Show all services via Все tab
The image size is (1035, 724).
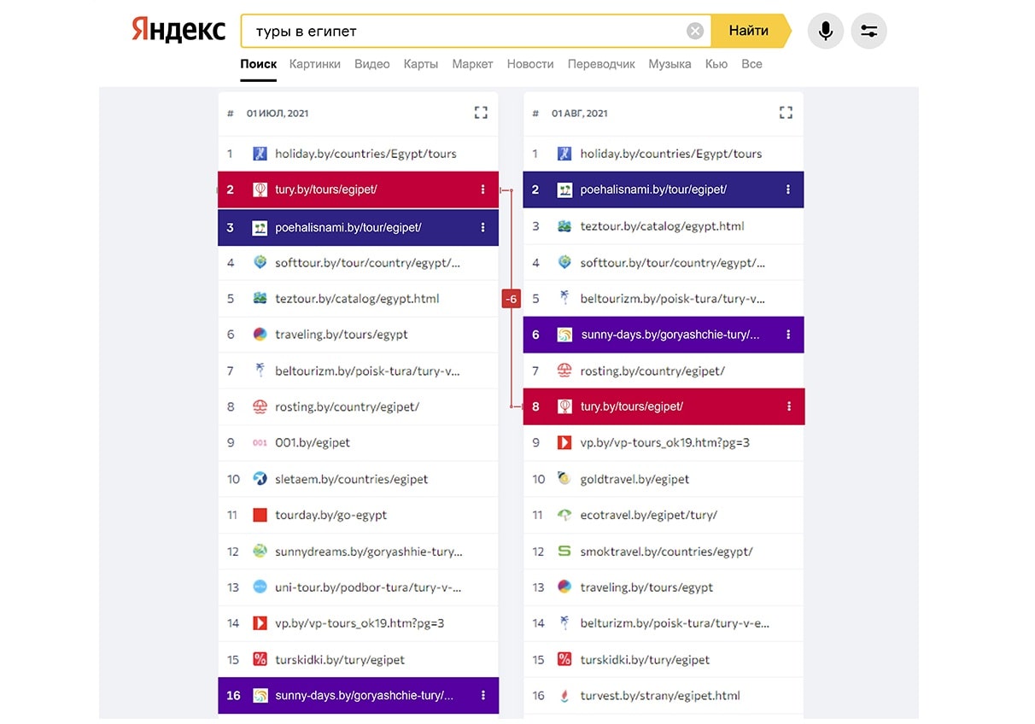point(751,64)
